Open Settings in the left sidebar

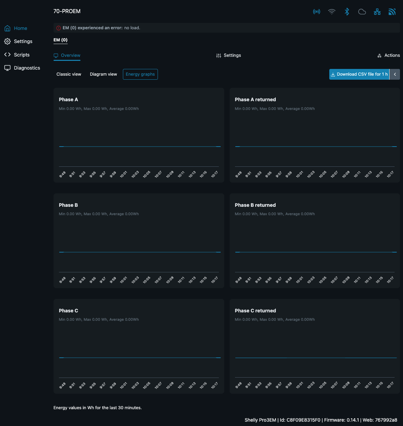23,41
